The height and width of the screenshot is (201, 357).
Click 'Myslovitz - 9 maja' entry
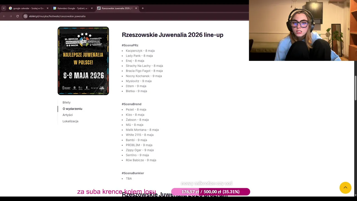point(139,81)
